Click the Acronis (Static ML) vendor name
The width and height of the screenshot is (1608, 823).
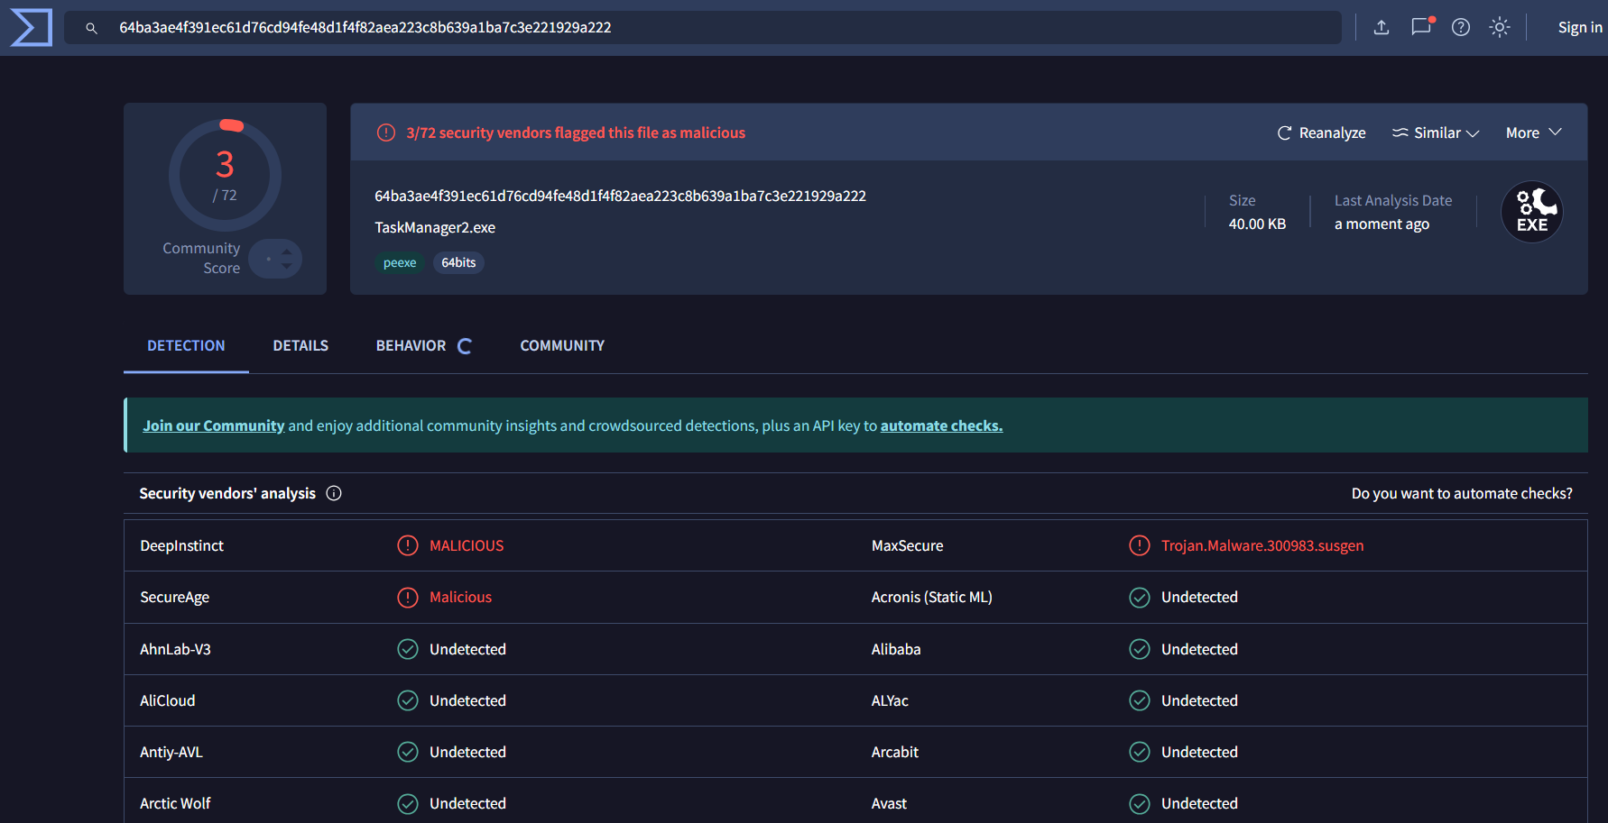931,597
